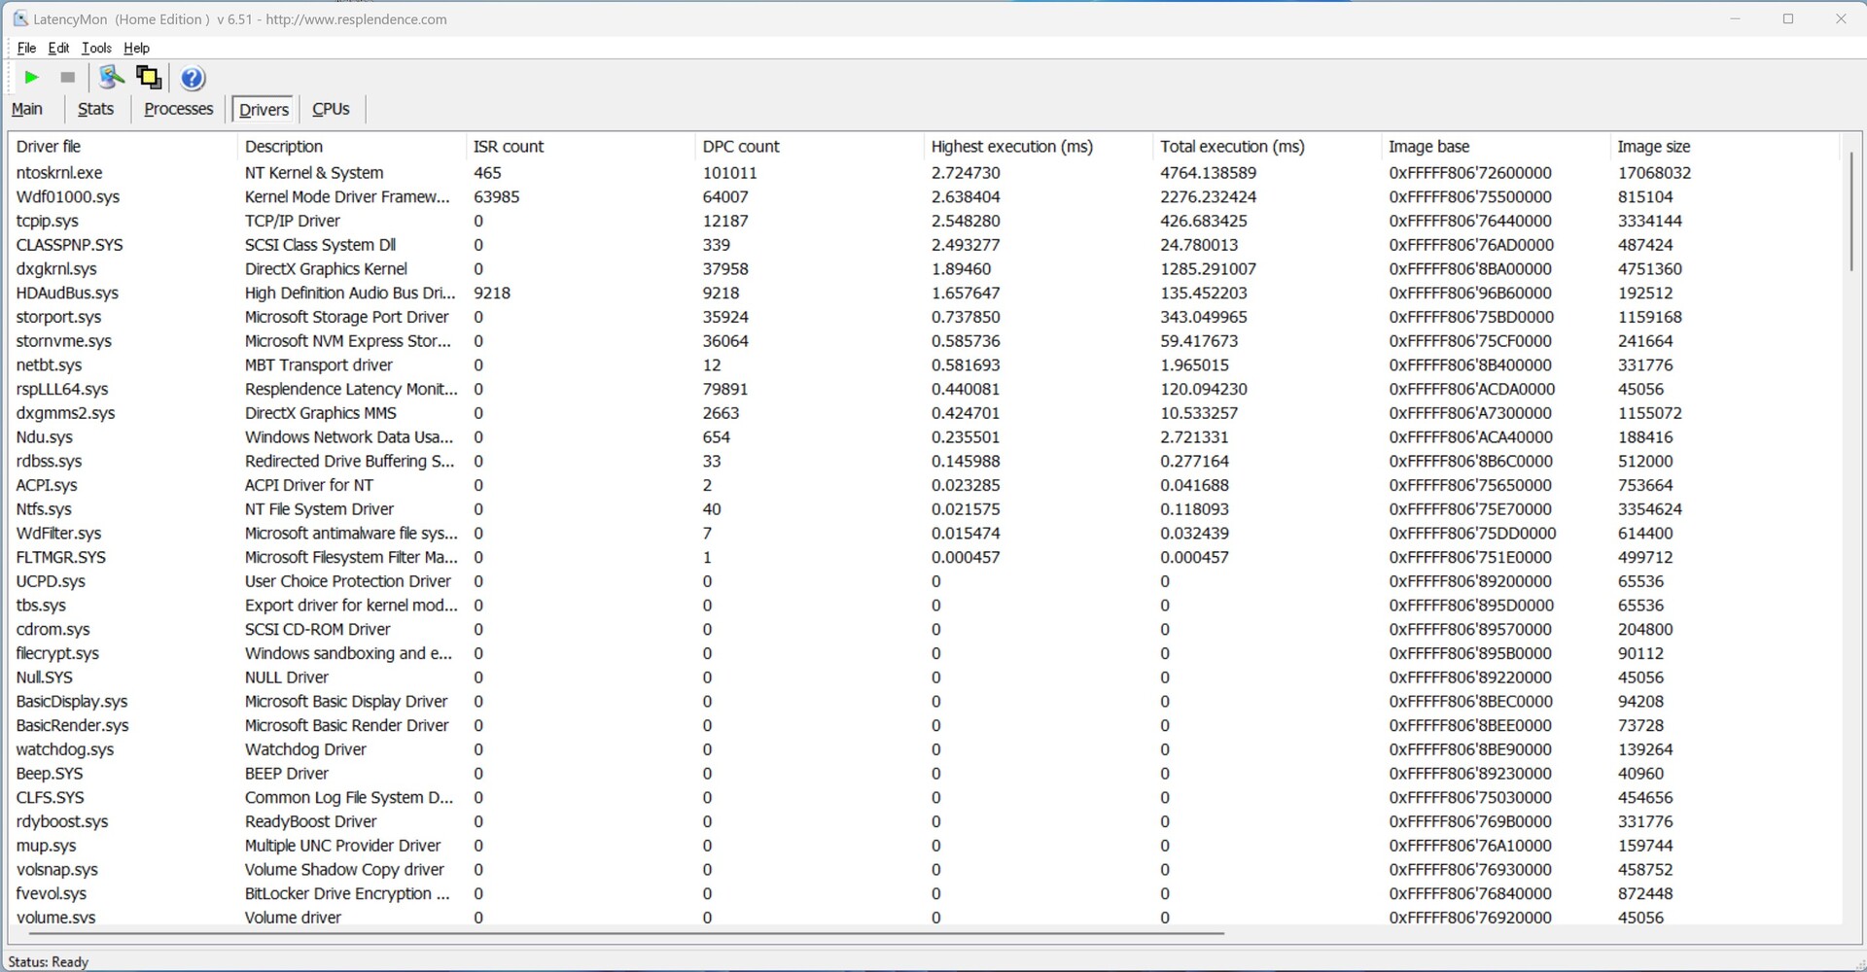This screenshot has width=1867, height=972.
Task: Sort by the ISR count column header
Action: tap(580, 147)
